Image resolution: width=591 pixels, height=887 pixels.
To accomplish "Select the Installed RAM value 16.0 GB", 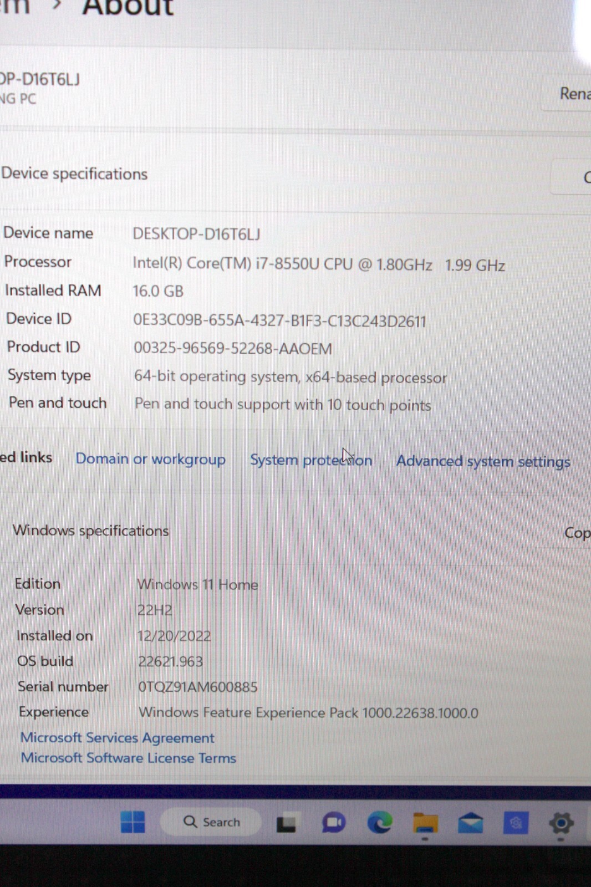I will point(158,291).
